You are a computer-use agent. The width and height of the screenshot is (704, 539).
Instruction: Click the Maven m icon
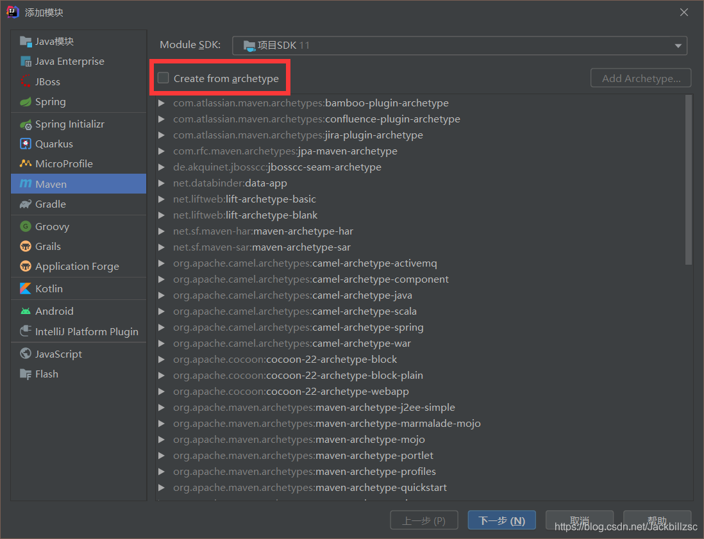tap(26, 184)
